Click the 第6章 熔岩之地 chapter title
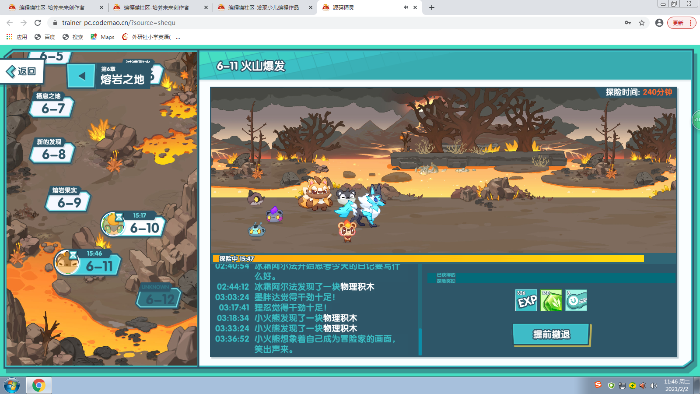700x394 pixels. coord(122,75)
